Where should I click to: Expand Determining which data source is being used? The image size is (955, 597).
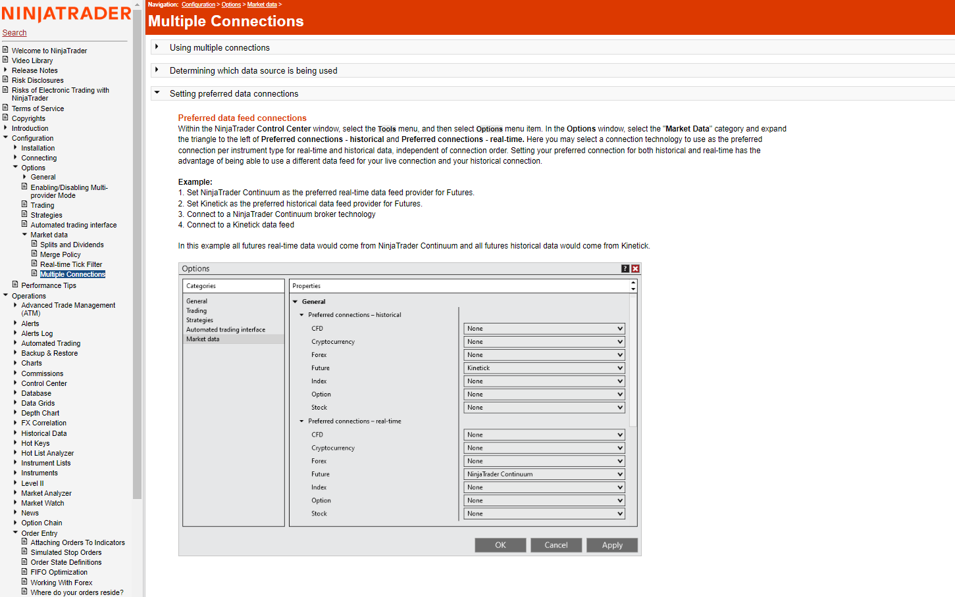(157, 70)
